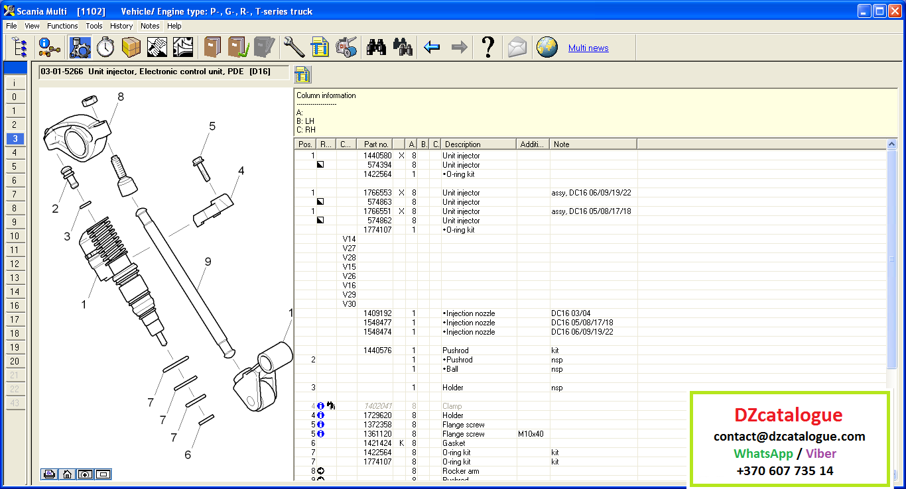Click the rectangle fit-view icon below illustration
The height and width of the screenshot is (489, 906).
tap(103, 474)
